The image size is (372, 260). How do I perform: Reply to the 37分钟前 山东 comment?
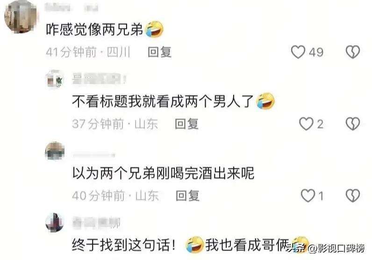[186, 124]
